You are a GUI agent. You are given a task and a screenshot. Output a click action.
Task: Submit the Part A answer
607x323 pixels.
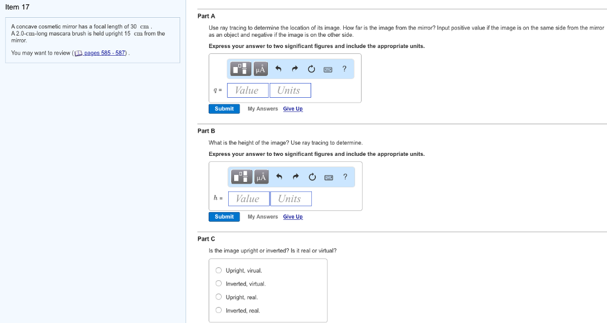point(224,109)
